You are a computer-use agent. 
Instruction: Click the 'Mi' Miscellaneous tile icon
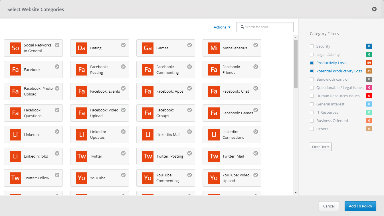click(214, 48)
